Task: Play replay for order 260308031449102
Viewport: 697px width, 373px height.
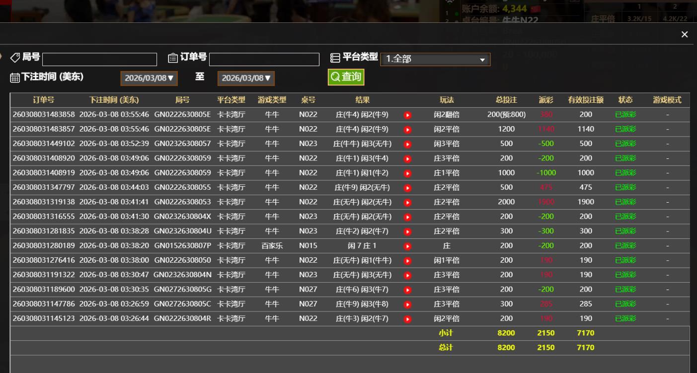Action: (407, 145)
